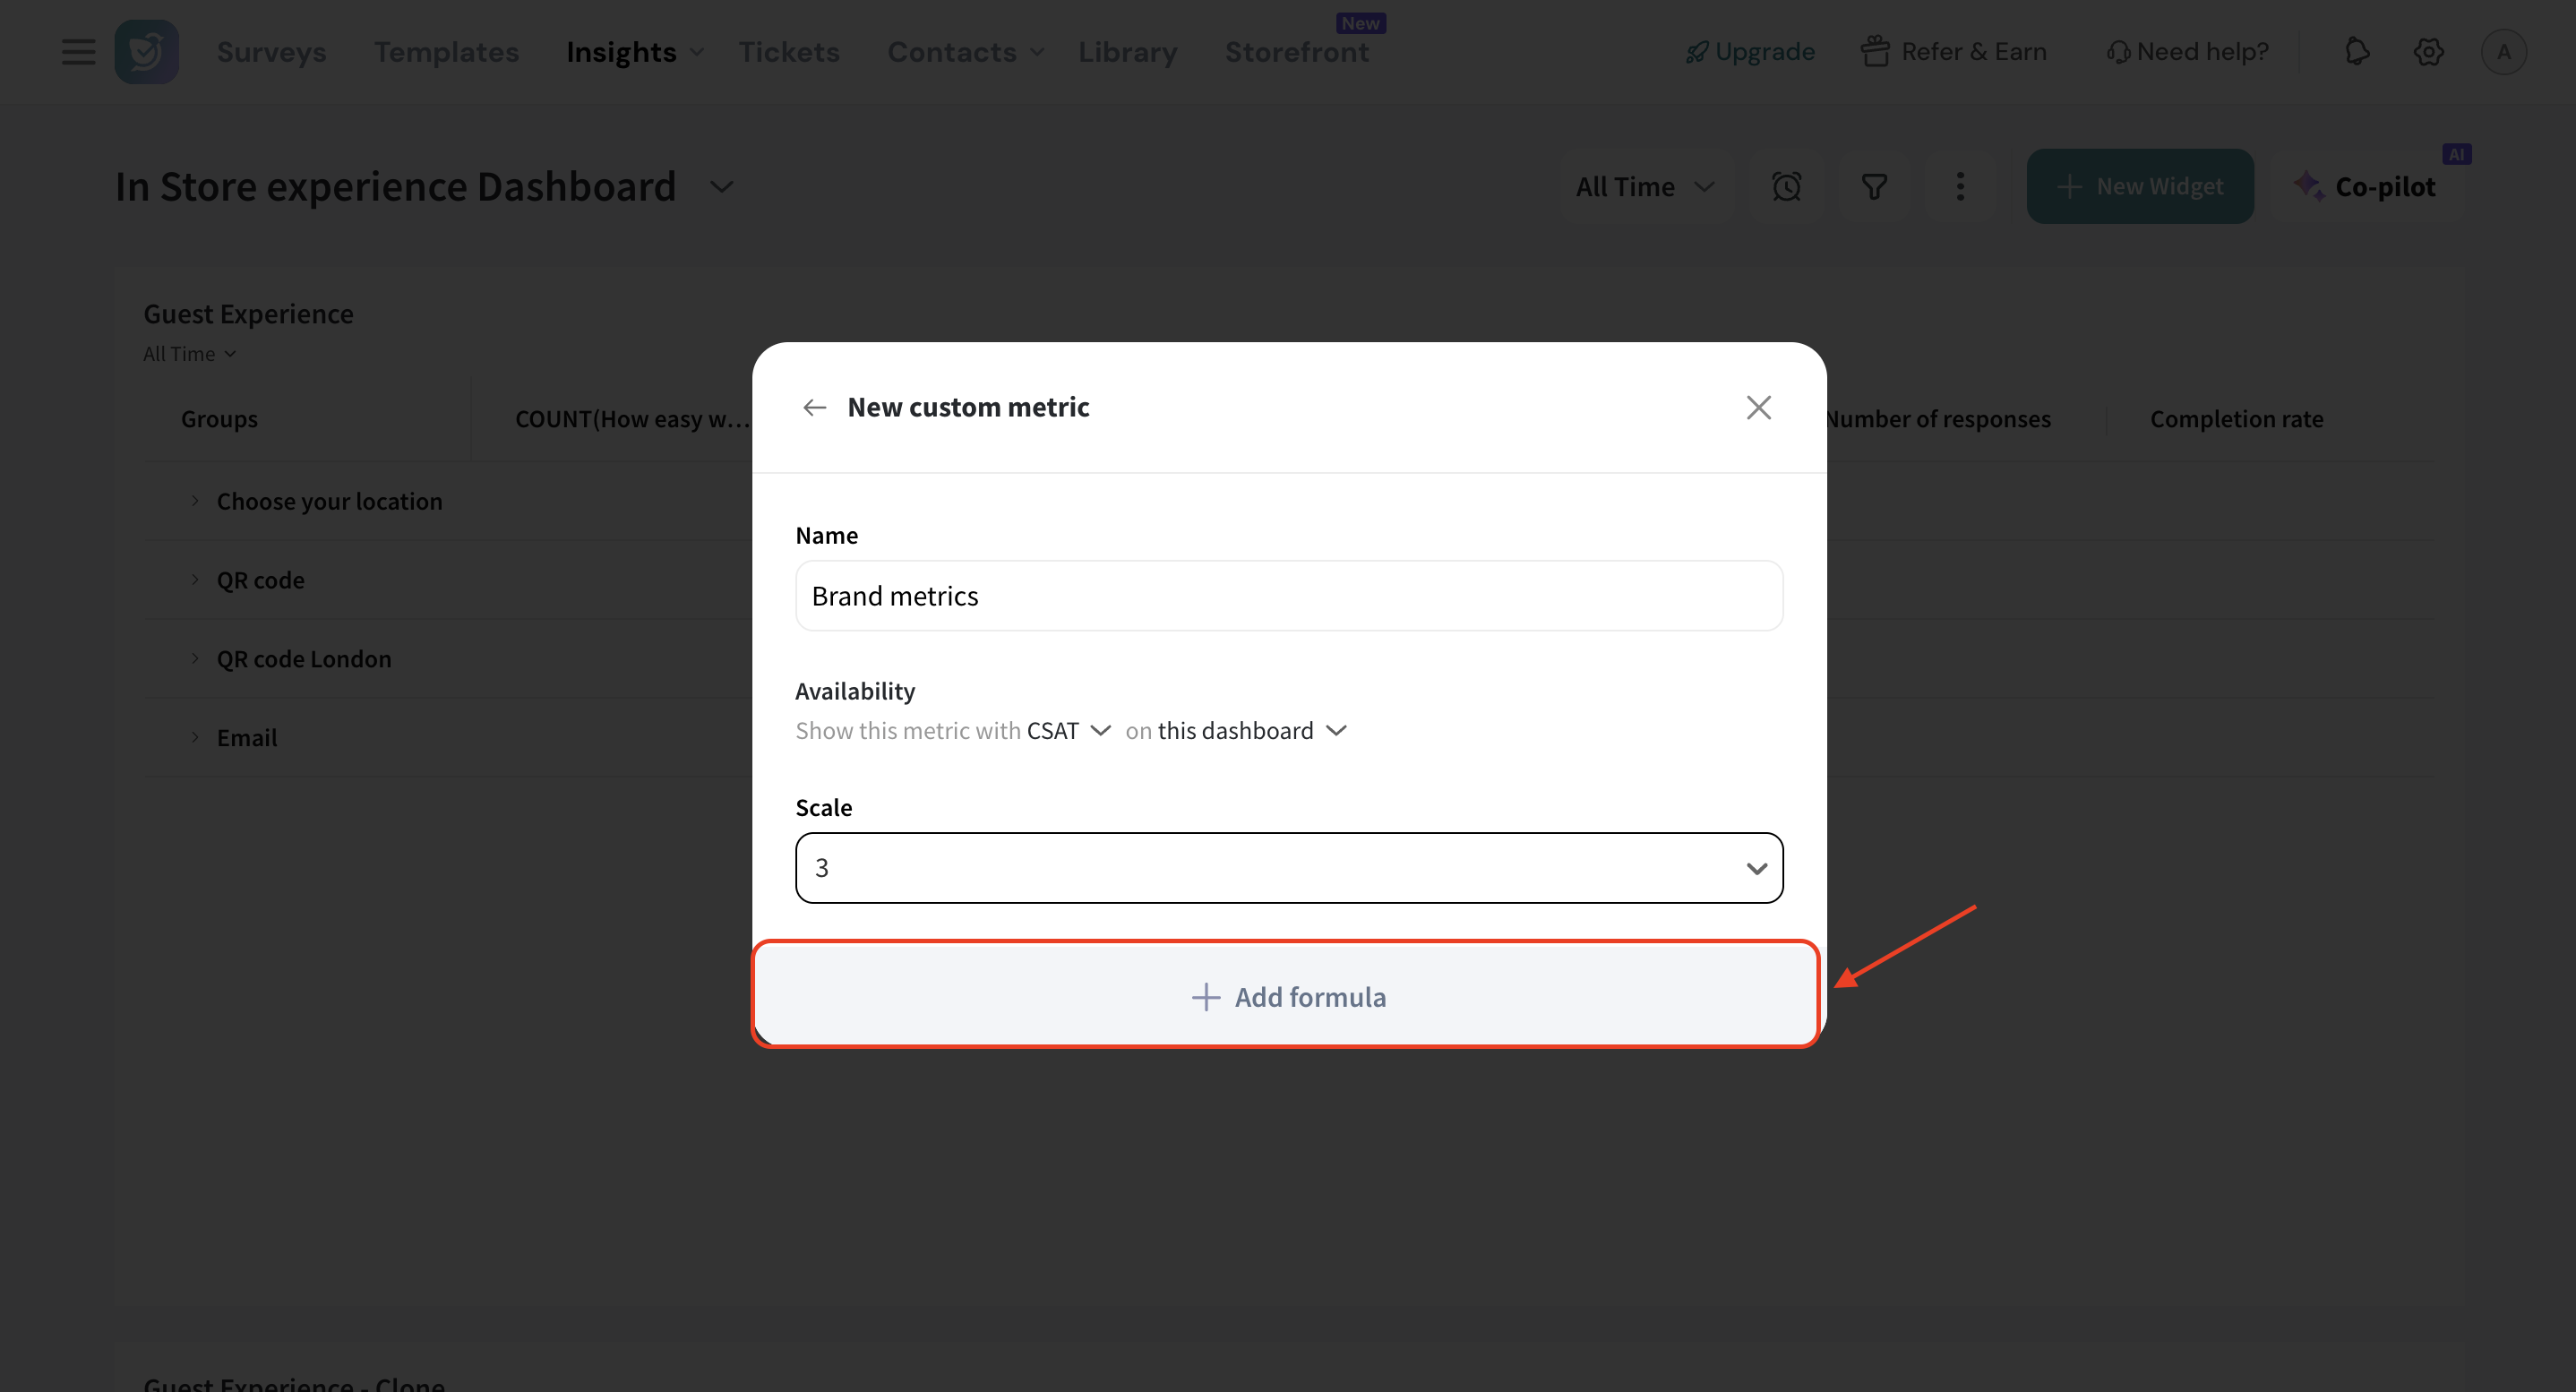Click the Upgrade link
This screenshot has width=2576, height=1392.
(1750, 51)
